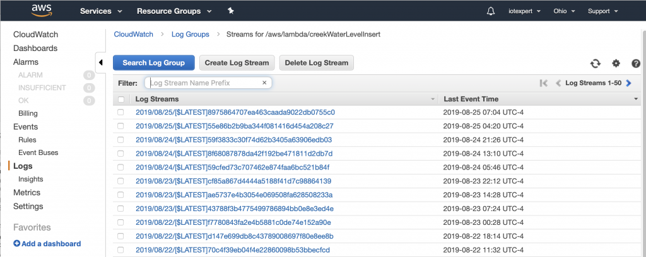Viewport: 646px width, 257px height.
Task: Open Dashboards in the sidebar
Action: (35, 48)
